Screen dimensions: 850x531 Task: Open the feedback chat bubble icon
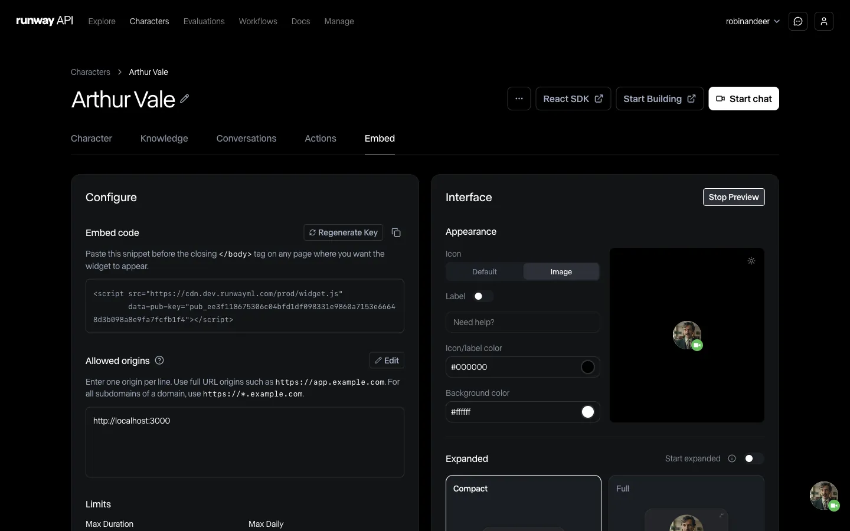point(798,21)
